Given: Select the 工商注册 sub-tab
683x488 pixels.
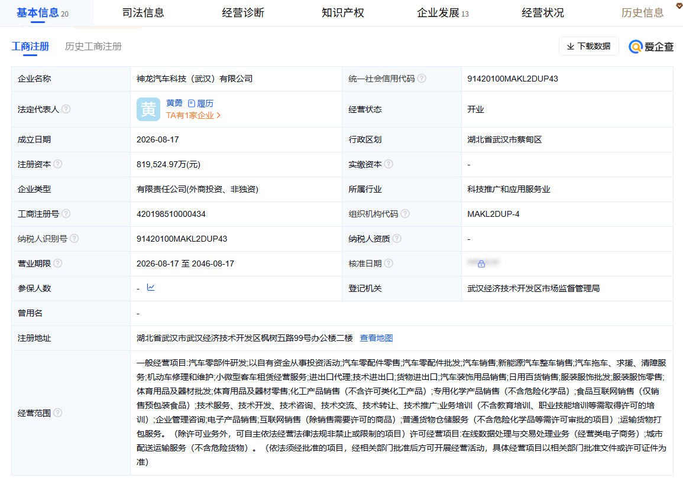Looking at the screenshot, I should click(30, 46).
